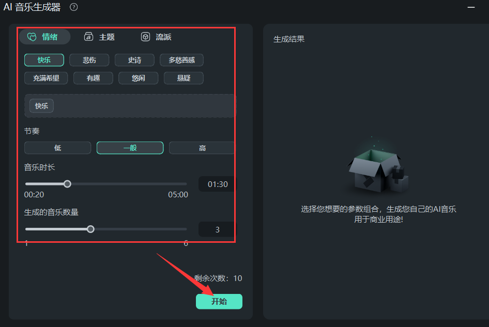Toggle the 悬疑 suspense mood
The image size is (489, 327).
coord(184,77)
